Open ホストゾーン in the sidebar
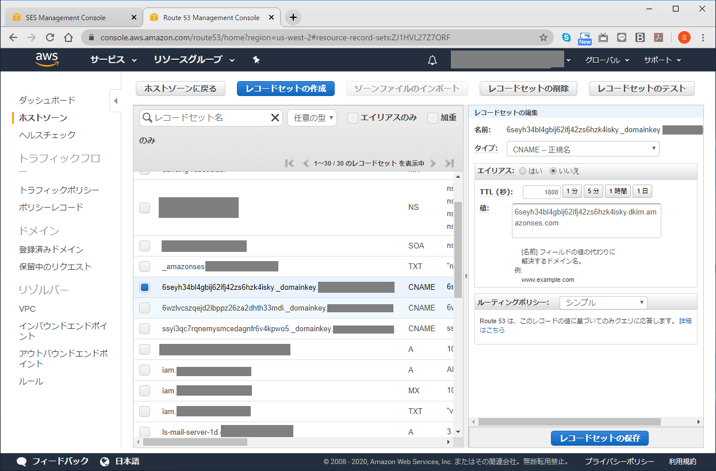The image size is (716, 471). (43, 117)
